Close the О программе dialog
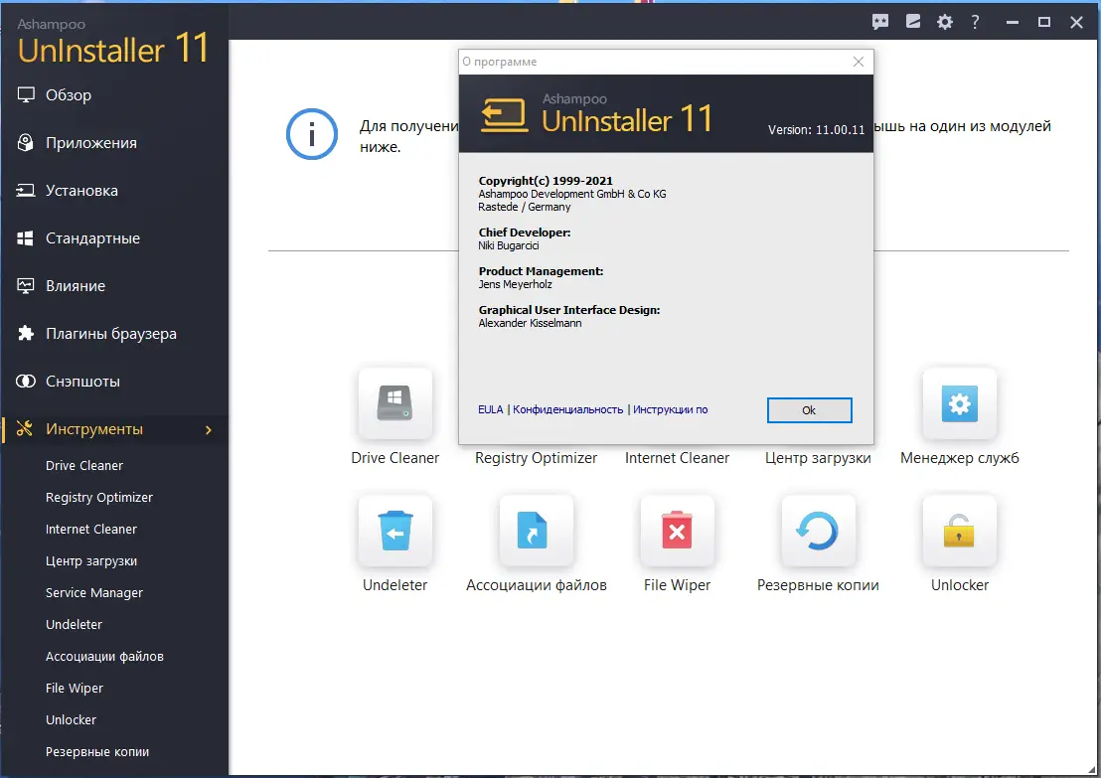 click(858, 62)
